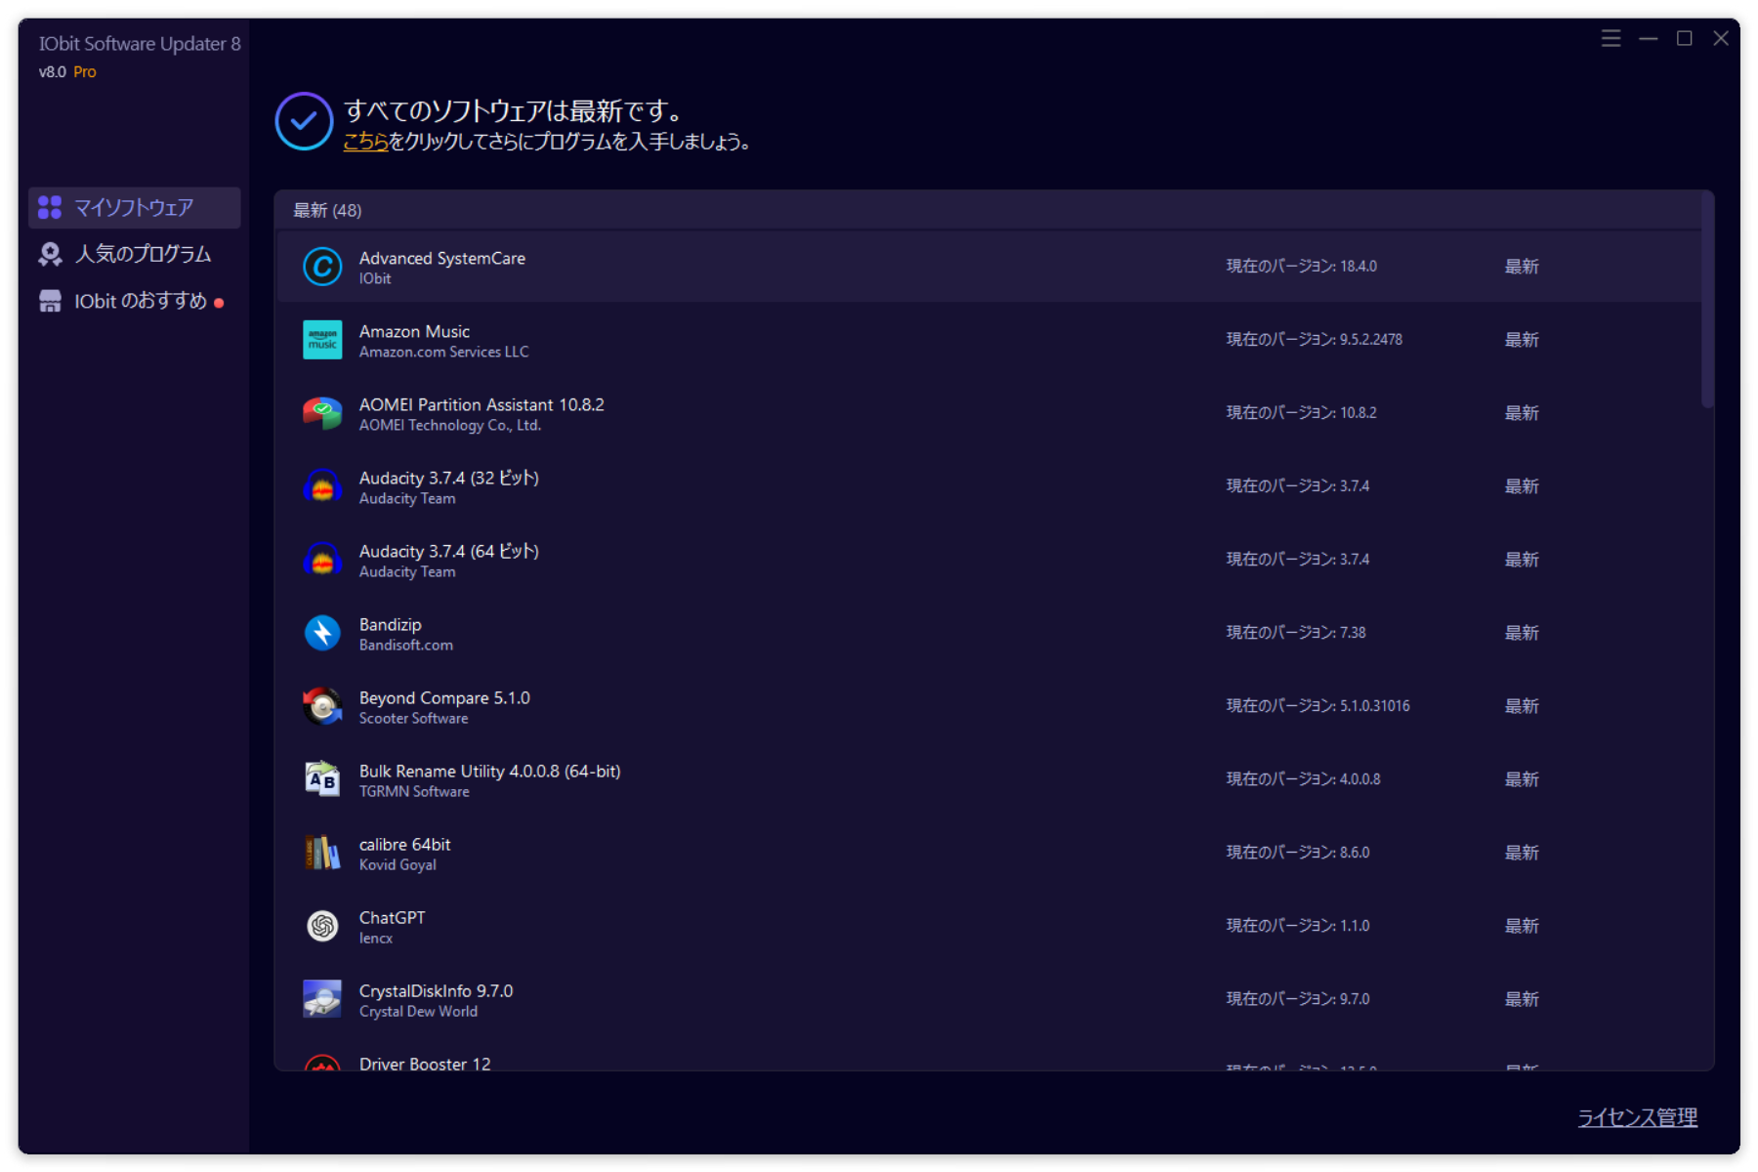Image resolution: width=1758 pixels, height=1172 pixels.
Task: Click the Kovid Goyal publisher text
Action: click(x=398, y=864)
